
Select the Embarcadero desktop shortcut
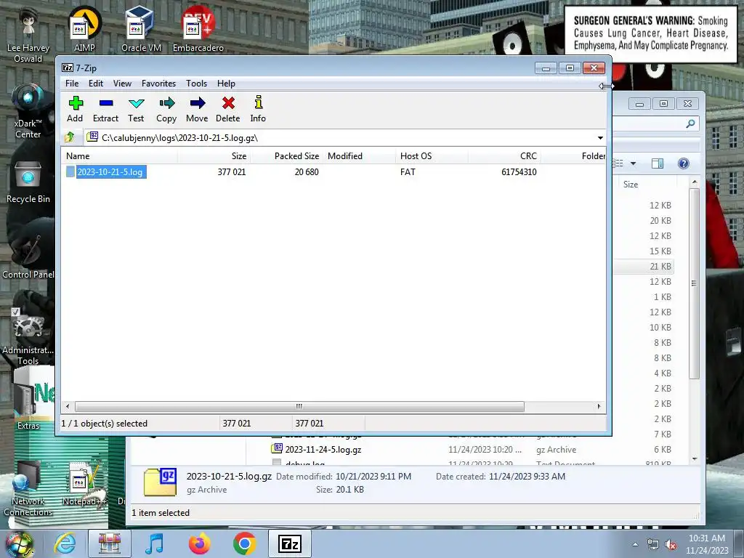[x=198, y=31]
